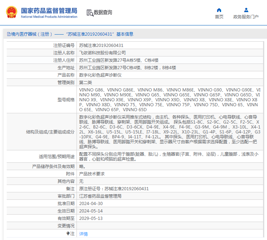This screenshot has height=240, width=267.
Task: Click National Medical Products Administration subtitle
Action: tap(49, 17)
